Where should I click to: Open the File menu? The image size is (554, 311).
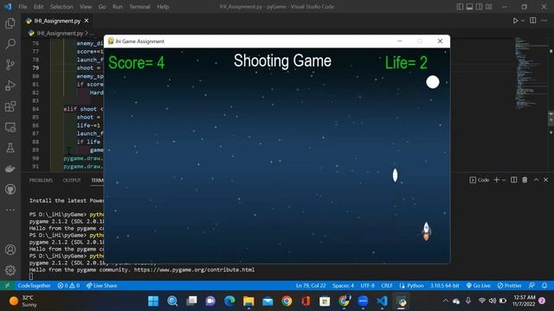coord(23,7)
